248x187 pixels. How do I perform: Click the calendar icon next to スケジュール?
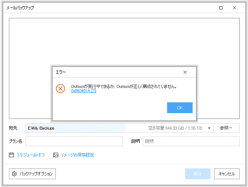point(12,155)
